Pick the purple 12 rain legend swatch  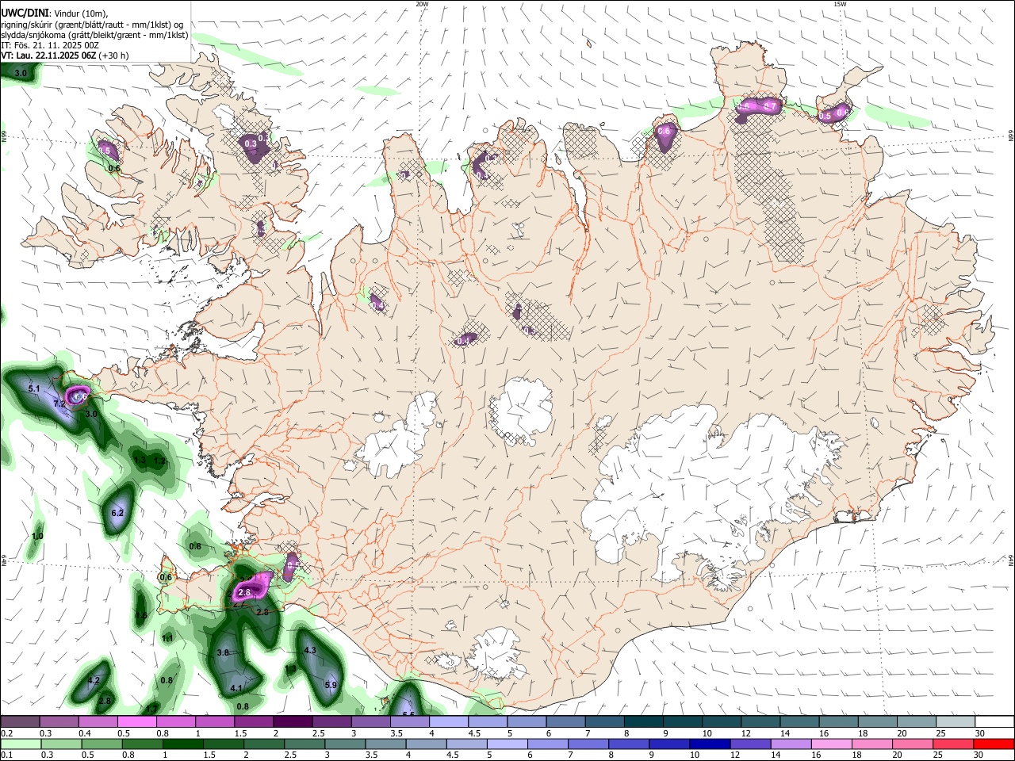click(x=750, y=744)
